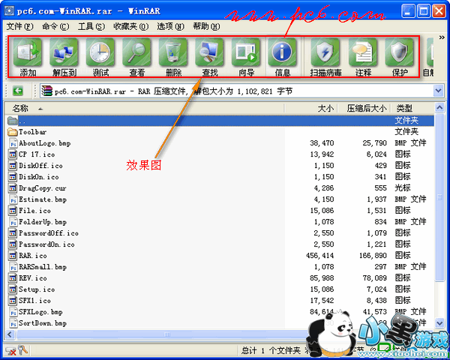Image resolution: width=450 pixels, height=360 pixels.
Task: Click the AboutLogo.bmp file icon
Action: 13,143
